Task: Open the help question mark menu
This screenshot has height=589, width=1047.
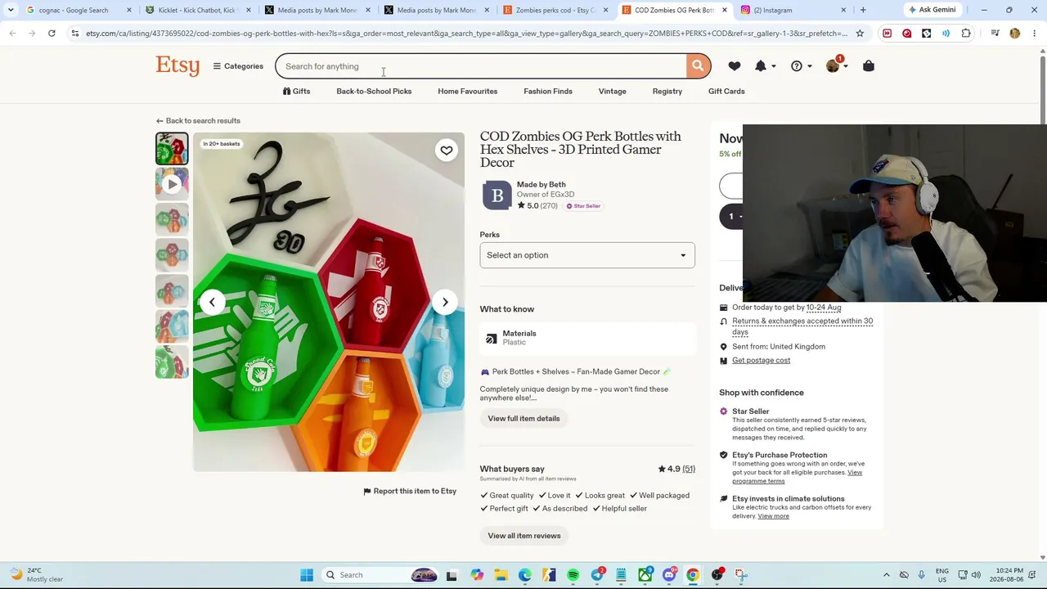Action: [x=800, y=66]
